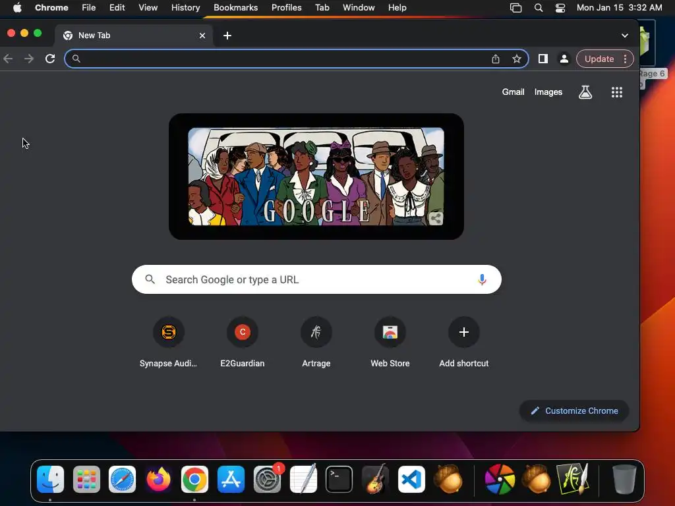Open App Store from the Dock
Screen dimensions: 675x506
click(231, 480)
